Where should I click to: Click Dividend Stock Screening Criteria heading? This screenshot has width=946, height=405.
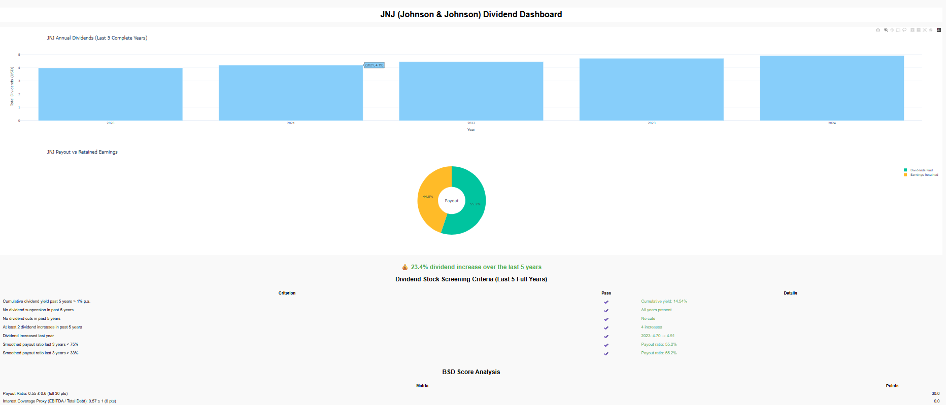471,279
